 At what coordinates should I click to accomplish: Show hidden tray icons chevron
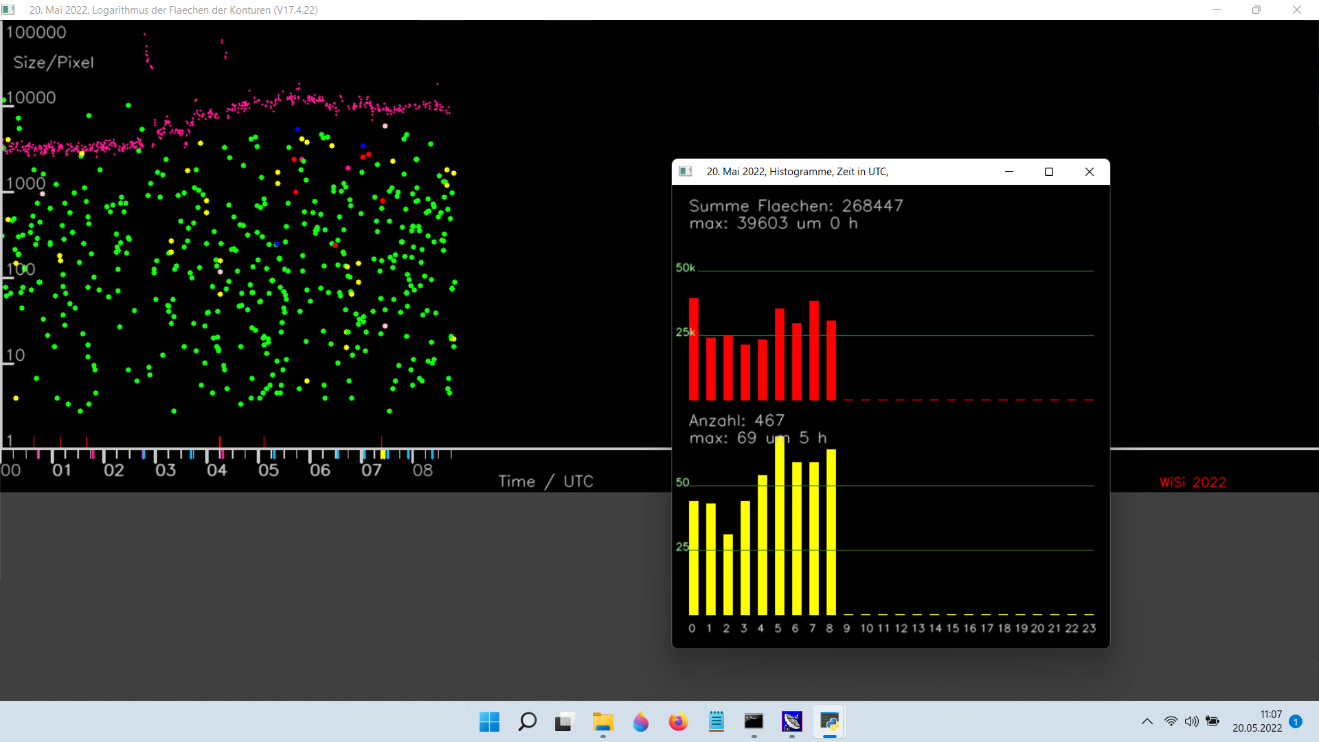1147,721
